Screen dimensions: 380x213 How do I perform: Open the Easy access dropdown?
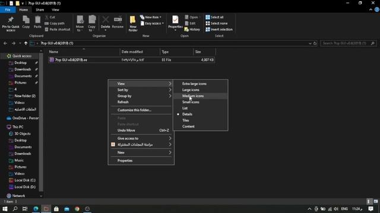pos(152,24)
